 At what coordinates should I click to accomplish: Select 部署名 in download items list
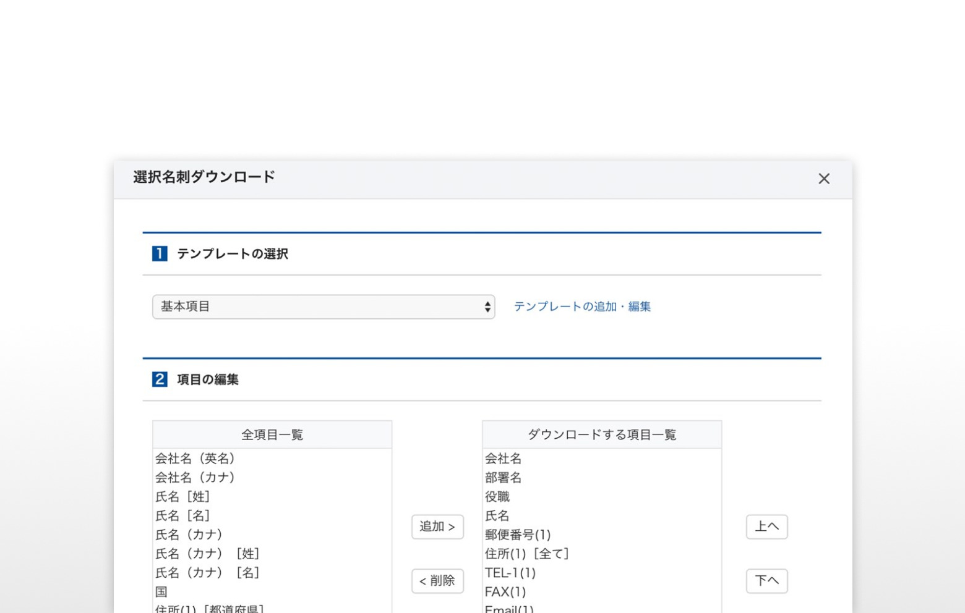pyautogui.click(x=602, y=478)
